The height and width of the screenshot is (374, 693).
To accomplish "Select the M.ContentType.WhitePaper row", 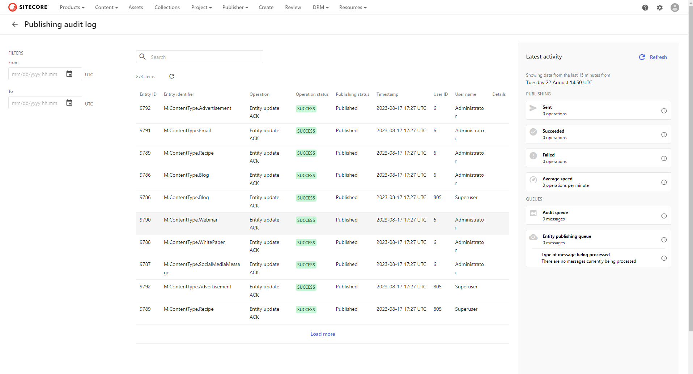I will [x=323, y=246].
